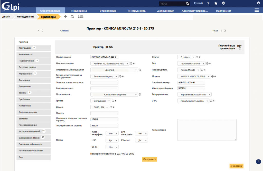Switch to the FusionInventory SNMP tab
Screen dimensions: 263x171
point(34,151)
